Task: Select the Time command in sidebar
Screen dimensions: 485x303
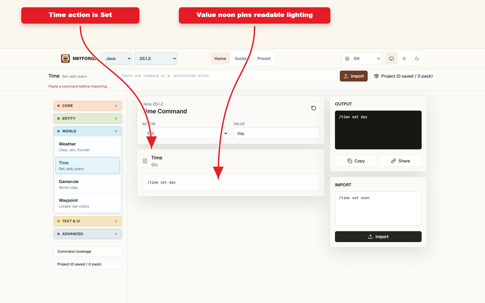Action: 88,165
